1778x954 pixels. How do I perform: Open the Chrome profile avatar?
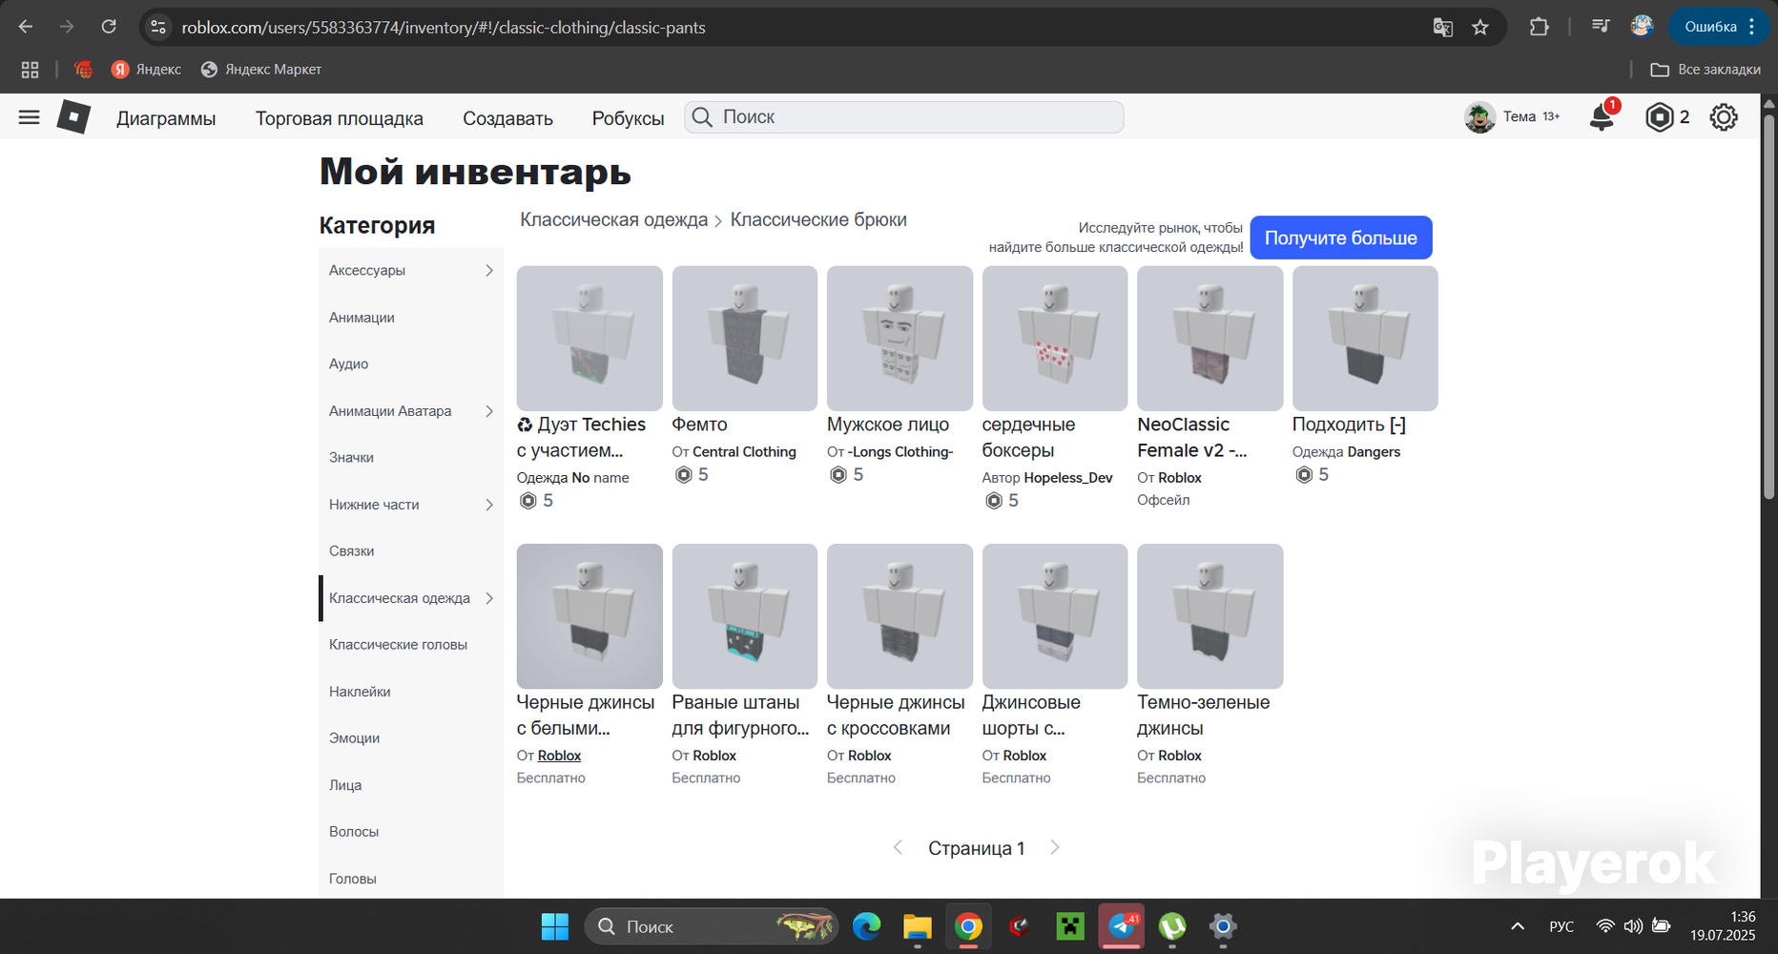(x=1642, y=27)
